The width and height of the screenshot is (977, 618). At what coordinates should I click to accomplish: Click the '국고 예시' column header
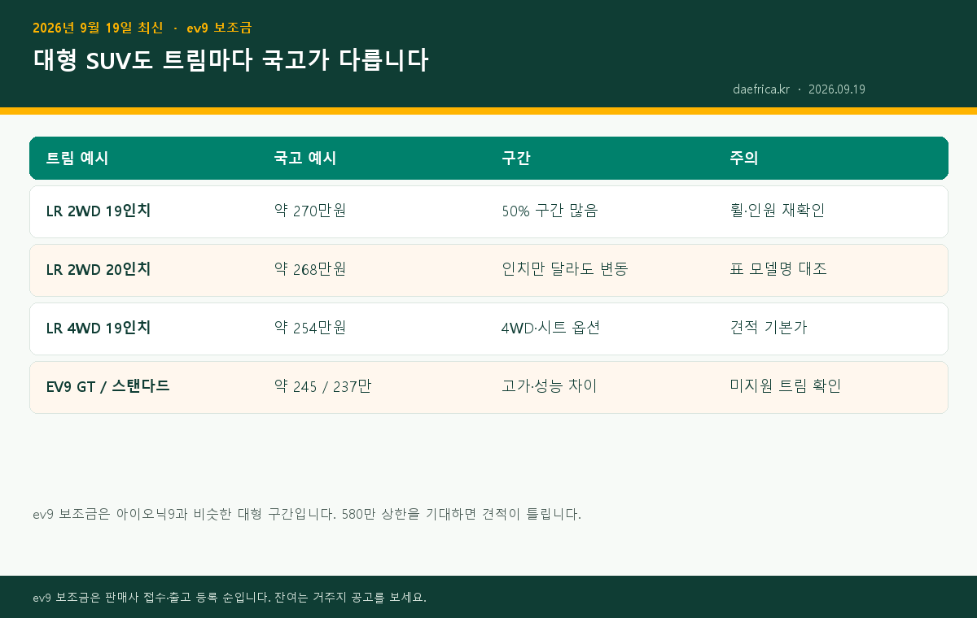305,159
